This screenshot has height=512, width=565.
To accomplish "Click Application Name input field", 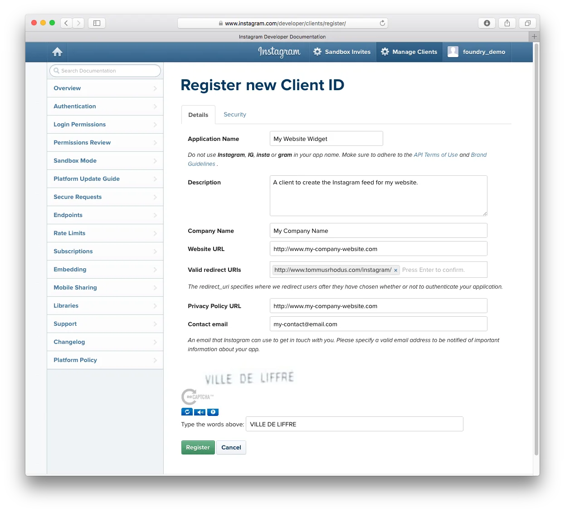I will coord(326,139).
